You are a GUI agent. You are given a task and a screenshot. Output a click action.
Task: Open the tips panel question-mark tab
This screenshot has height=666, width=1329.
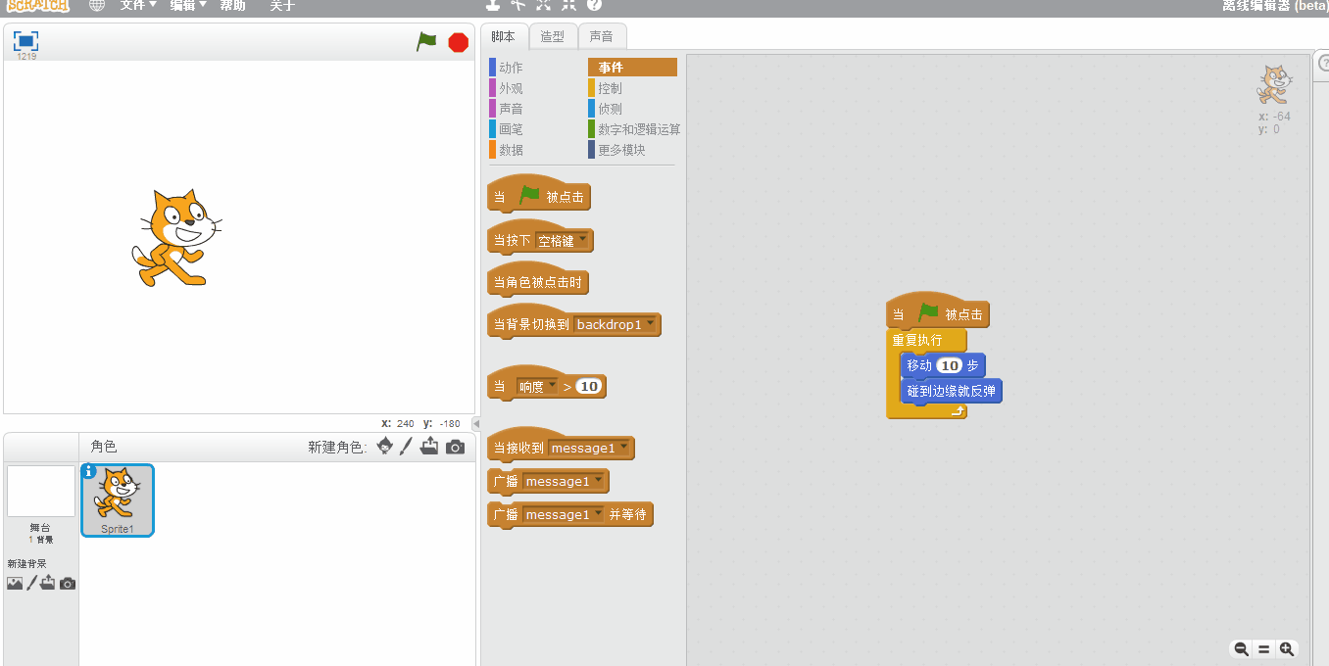(x=1322, y=63)
